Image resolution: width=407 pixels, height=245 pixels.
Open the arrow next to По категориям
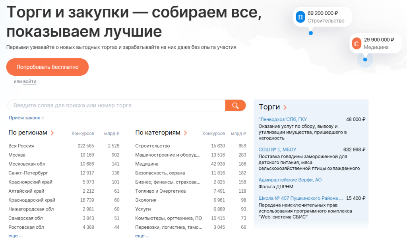(x=186, y=133)
